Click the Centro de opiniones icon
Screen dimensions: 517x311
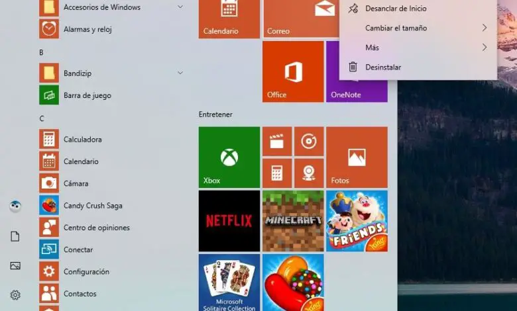[49, 228]
